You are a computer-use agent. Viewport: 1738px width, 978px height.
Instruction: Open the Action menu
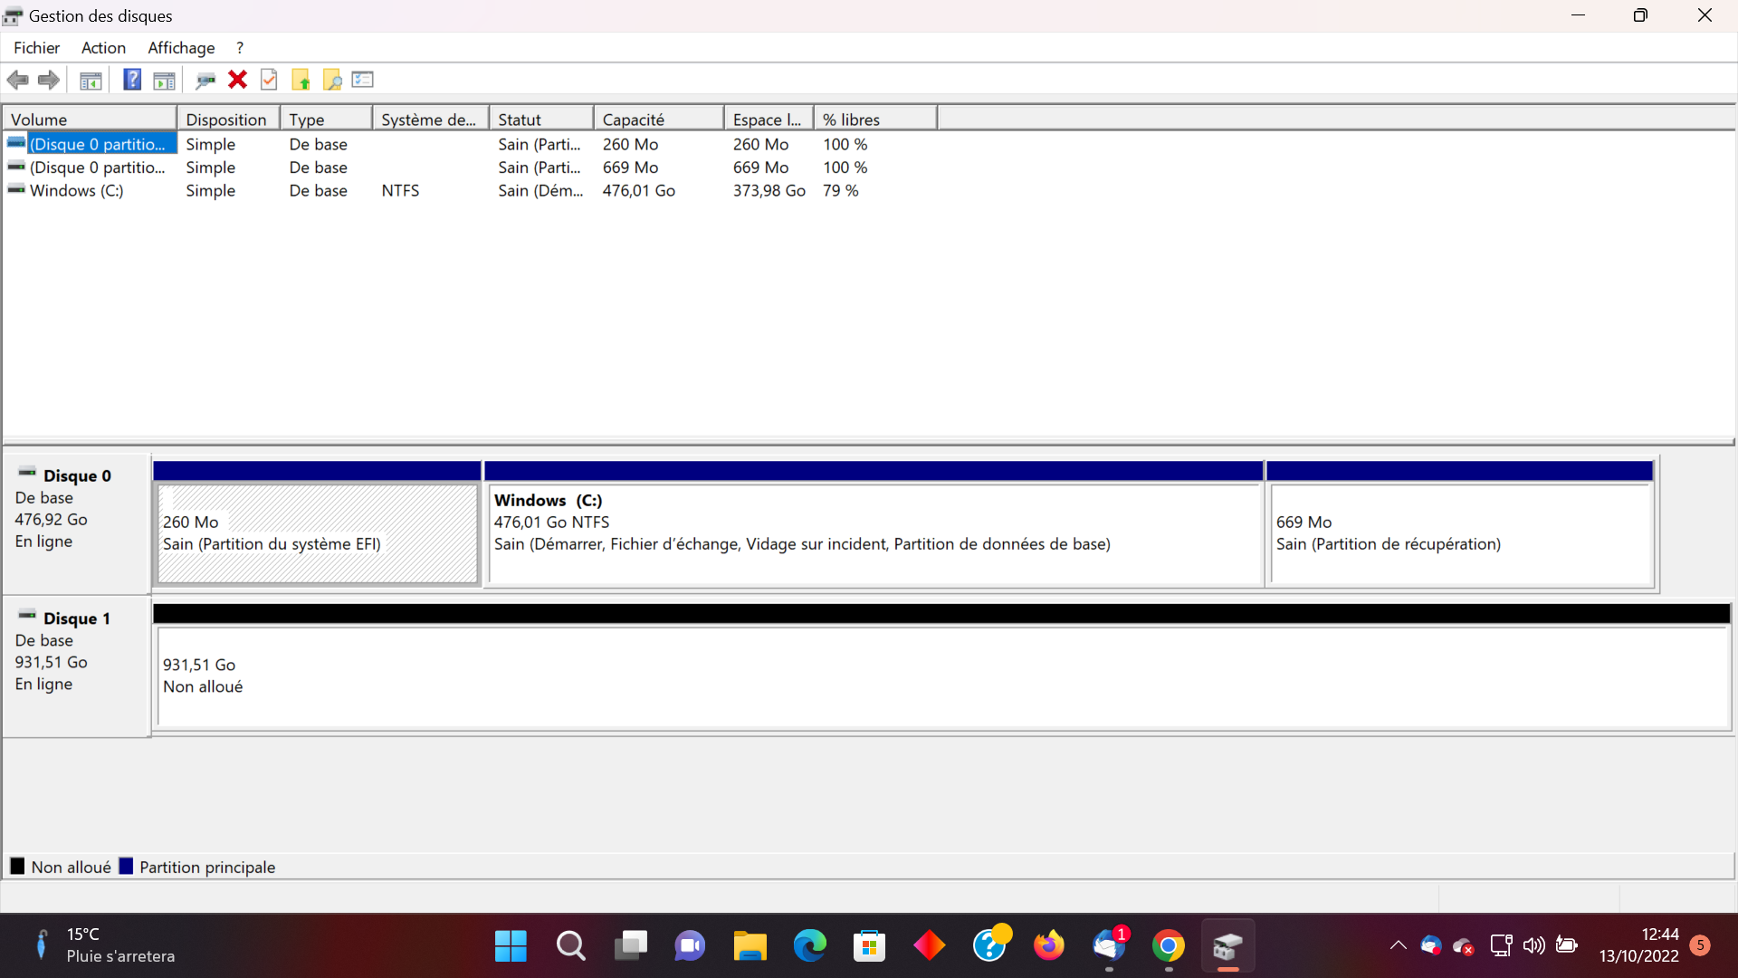pos(103,48)
